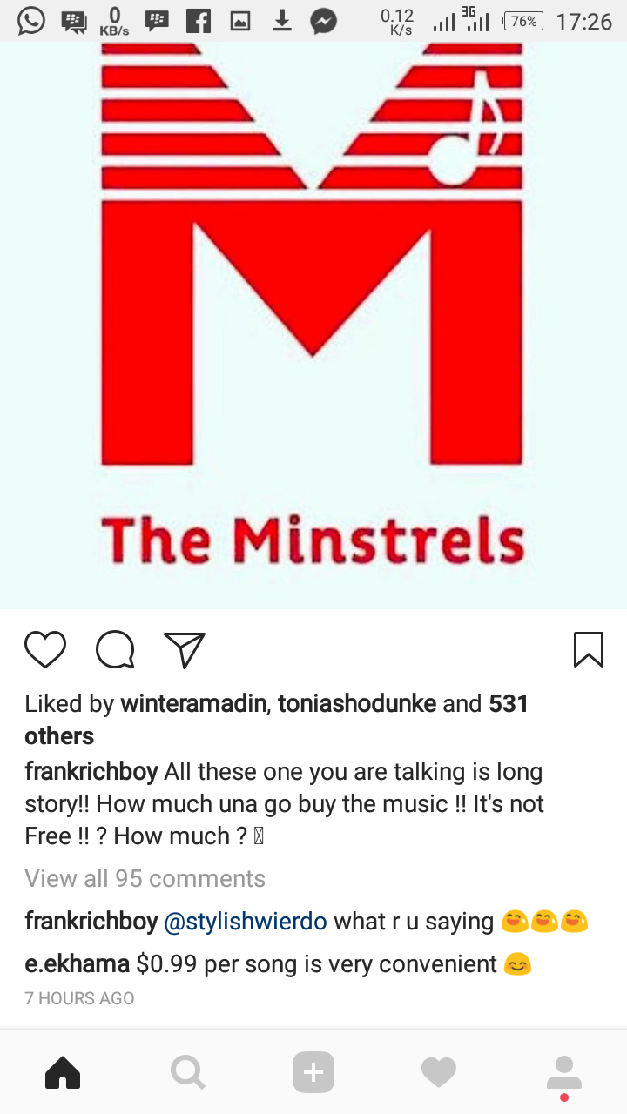
Task: Open Messenger notification in status bar
Action: click(324, 21)
